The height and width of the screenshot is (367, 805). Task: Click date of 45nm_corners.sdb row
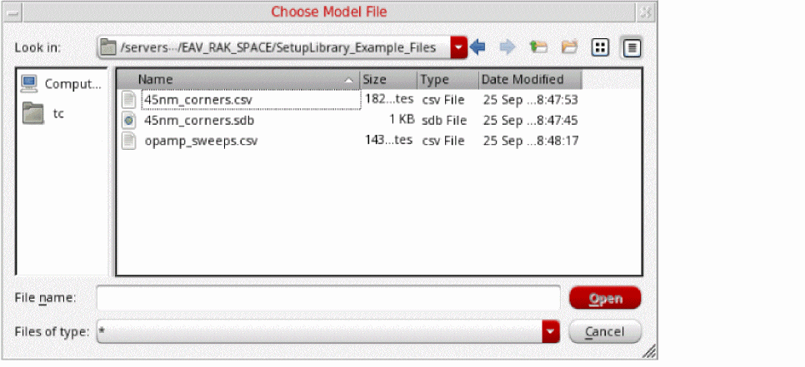click(x=531, y=121)
